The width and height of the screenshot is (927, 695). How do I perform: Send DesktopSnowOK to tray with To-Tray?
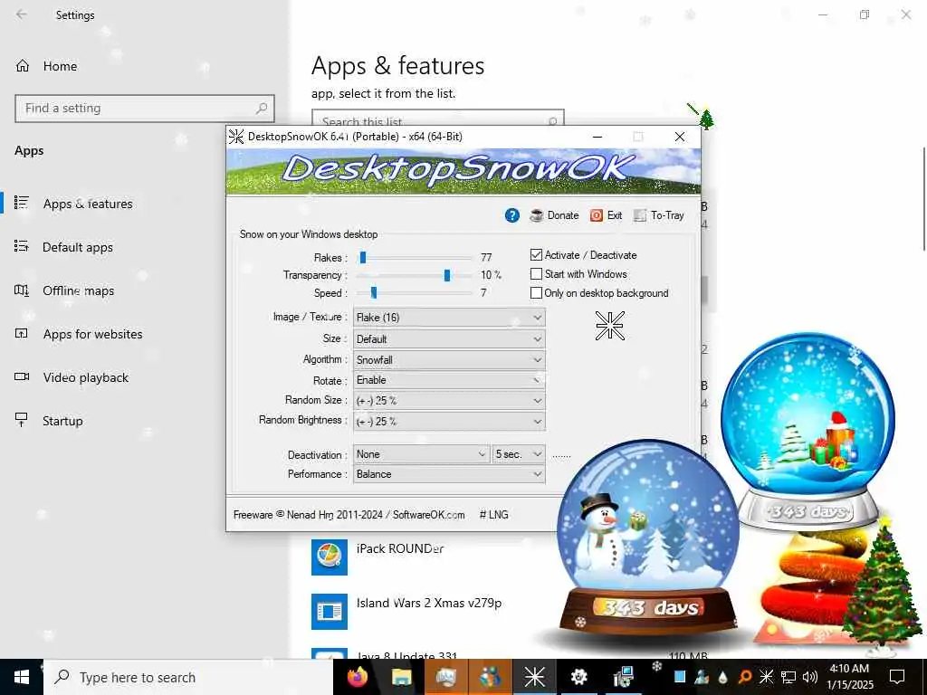pos(659,215)
